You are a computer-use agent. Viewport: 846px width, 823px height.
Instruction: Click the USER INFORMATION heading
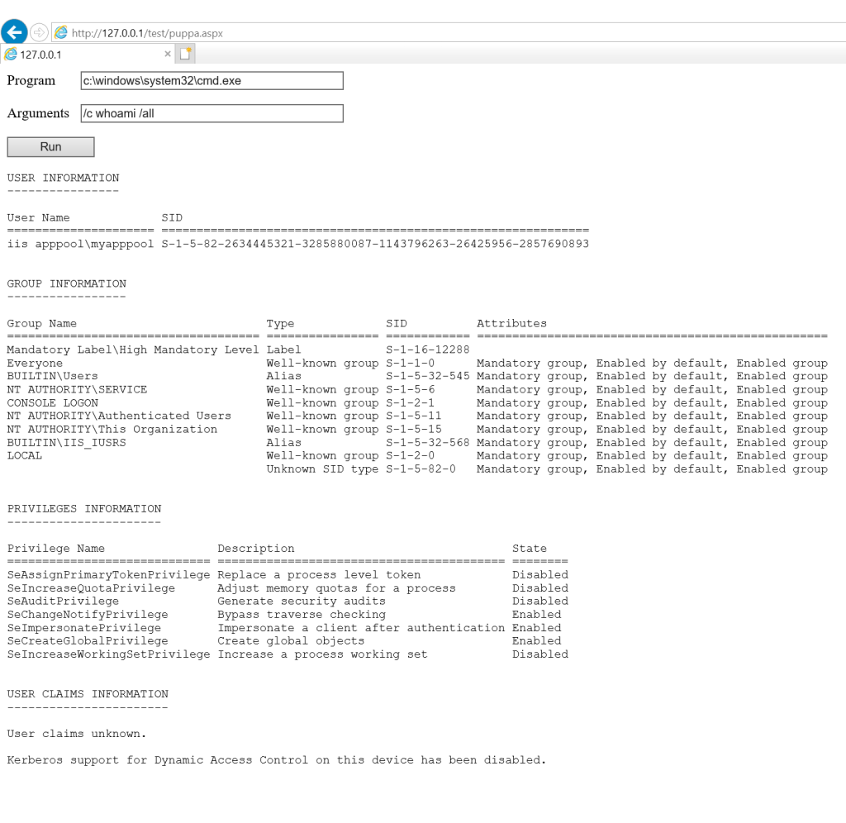pos(63,178)
